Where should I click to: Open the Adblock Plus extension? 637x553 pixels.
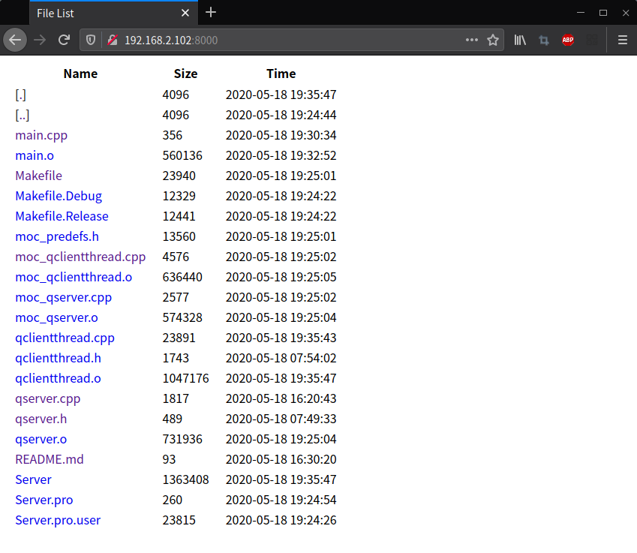tap(568, 40)
